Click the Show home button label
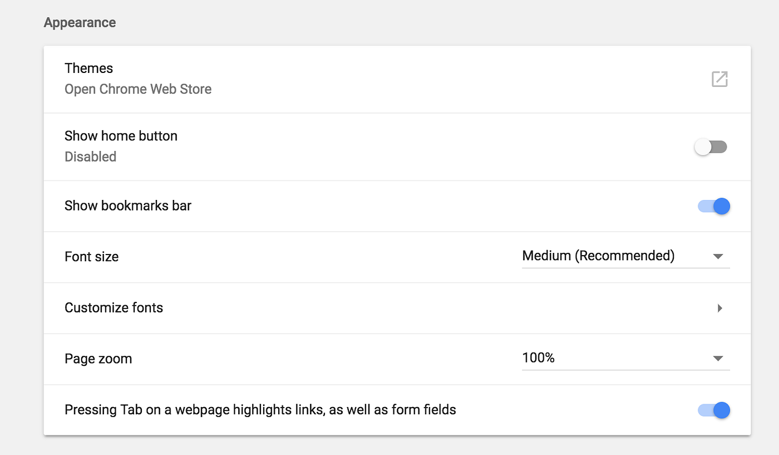Screen dimensions: 779x455 pos(121,135)
